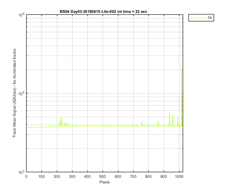Click the green T9 legend line swatch
Screen dimensions: 232x193
click(198, 18)
